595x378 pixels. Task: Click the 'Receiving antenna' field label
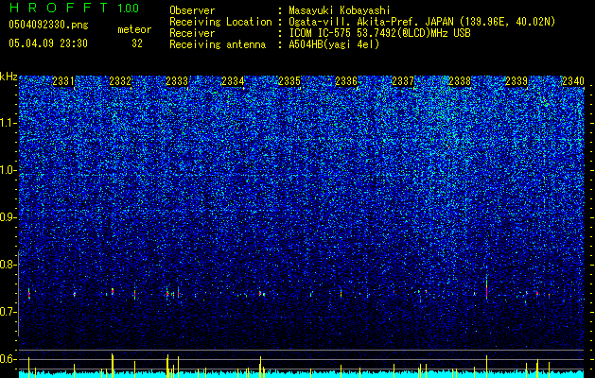click(x=218, y=44)
